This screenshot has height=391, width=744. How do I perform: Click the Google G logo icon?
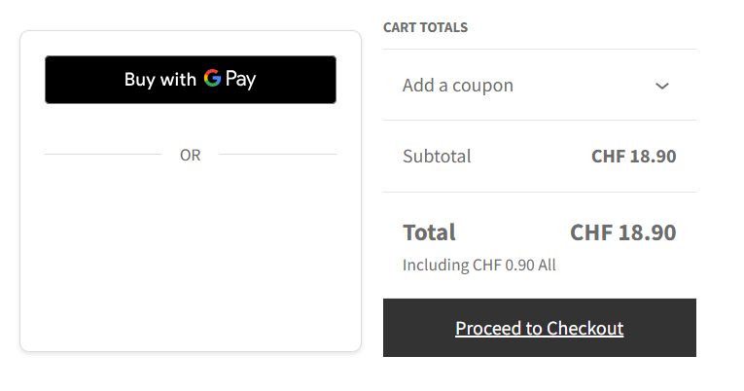pos(212,79)
